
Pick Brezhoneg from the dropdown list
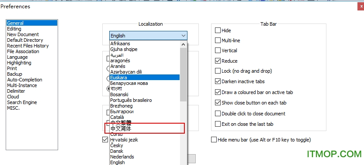tap(145, 106)
